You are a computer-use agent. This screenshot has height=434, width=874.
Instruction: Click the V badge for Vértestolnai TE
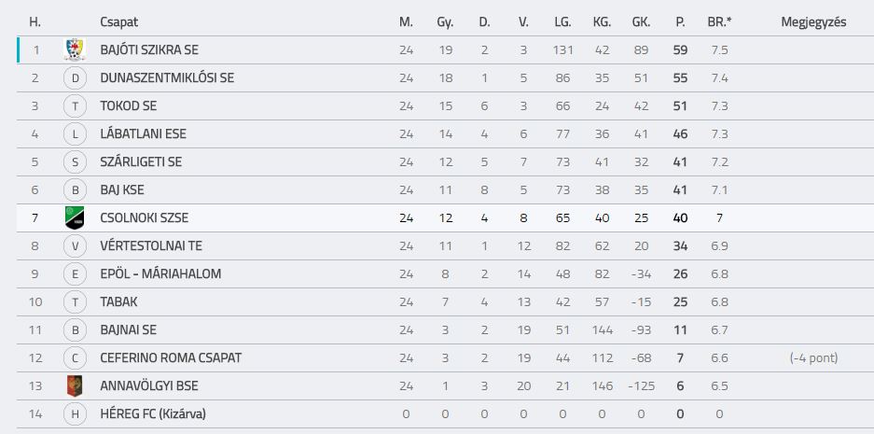[75, 245]
